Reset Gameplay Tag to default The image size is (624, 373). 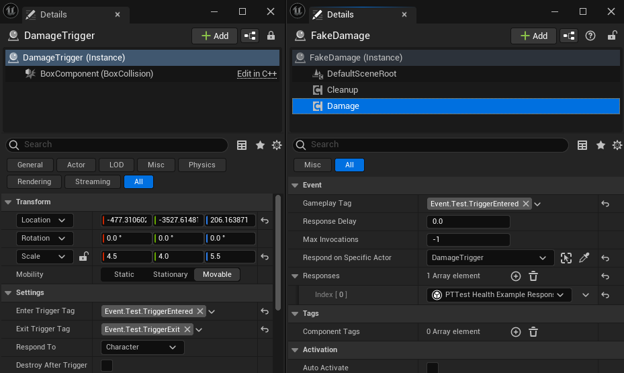point(605,204)
